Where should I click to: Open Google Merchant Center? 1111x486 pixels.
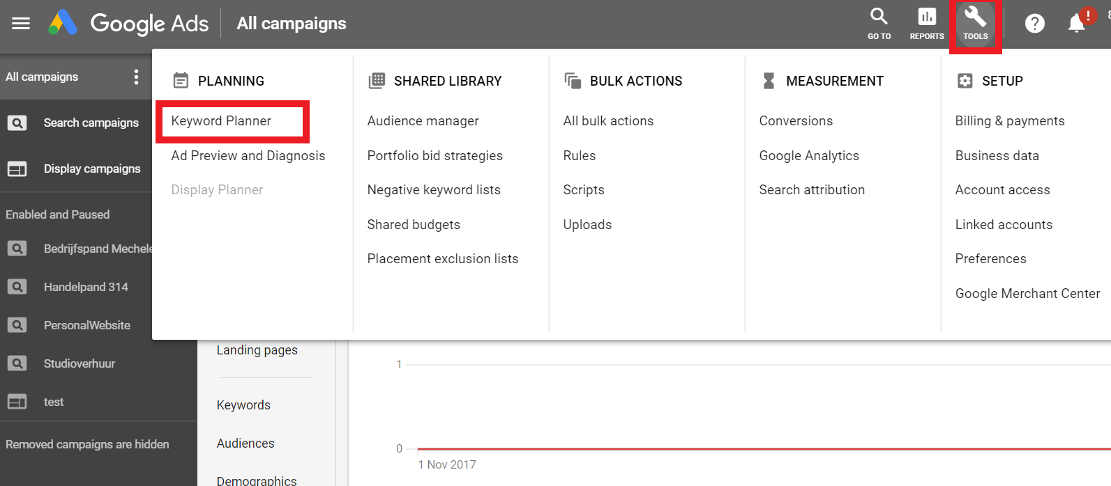1027,294
